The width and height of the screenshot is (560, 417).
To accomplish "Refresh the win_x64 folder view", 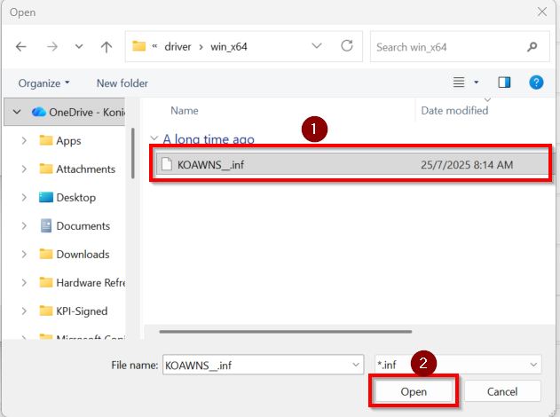I will tap(347, 46).
